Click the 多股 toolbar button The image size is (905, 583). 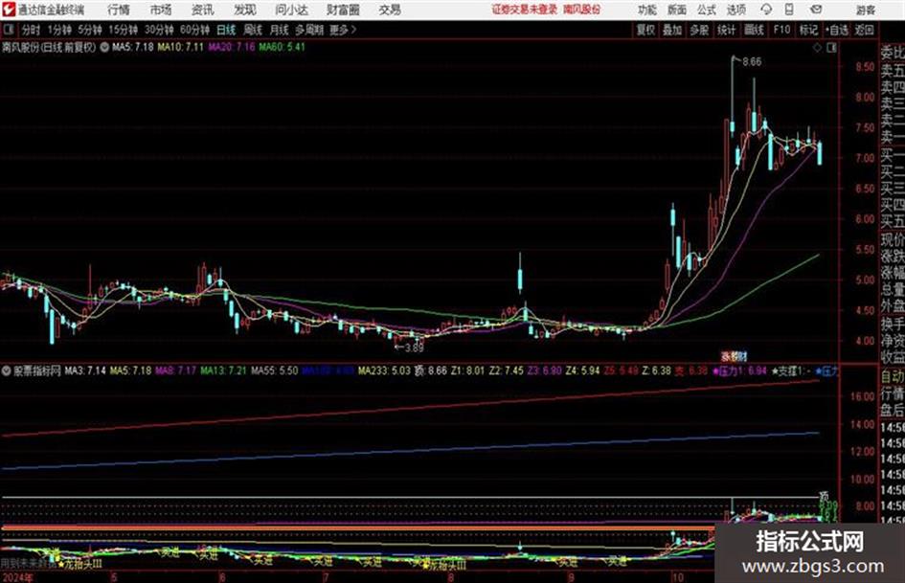coord(699,30)
